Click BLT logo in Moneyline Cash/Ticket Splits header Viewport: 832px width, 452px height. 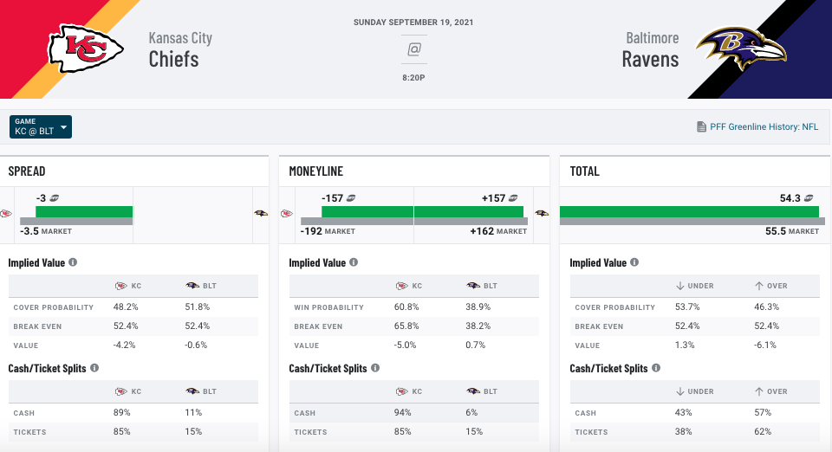point(473,391)
